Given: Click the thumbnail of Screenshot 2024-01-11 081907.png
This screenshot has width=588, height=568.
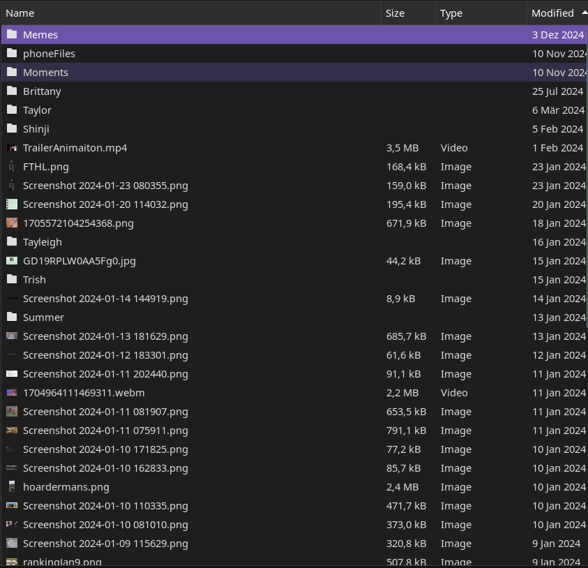Looking at the screenshot, I should click(x=12, y=411).
